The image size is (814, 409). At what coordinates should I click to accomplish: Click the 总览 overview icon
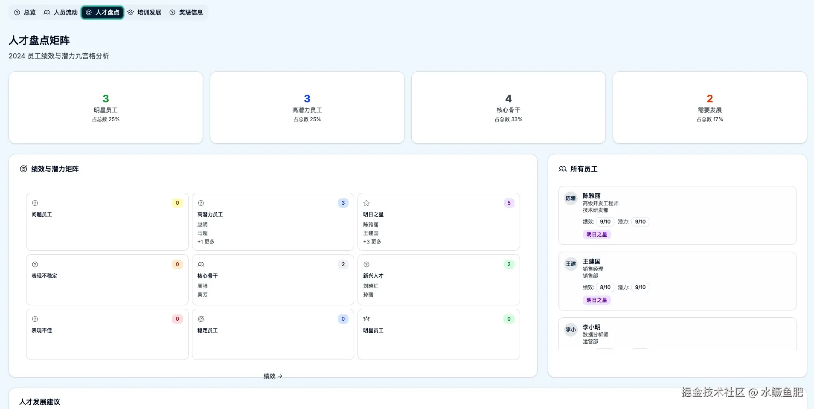coord(17,12)
